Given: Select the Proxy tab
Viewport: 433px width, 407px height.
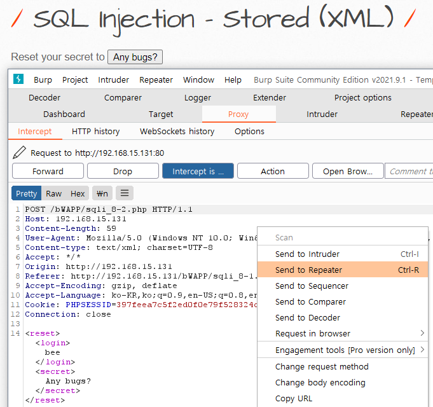Looking at the screenshot, I should click(238, 114).
